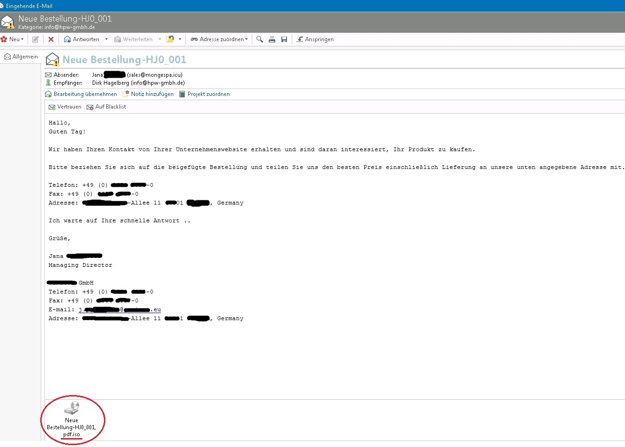Print the email via printer icon
Image resolution: width=625 pixels, height=447 pixels.
272,39
